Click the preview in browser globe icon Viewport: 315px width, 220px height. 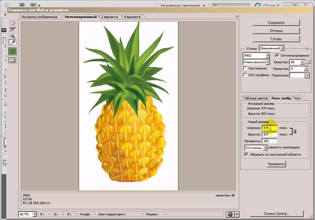point(230,214)
